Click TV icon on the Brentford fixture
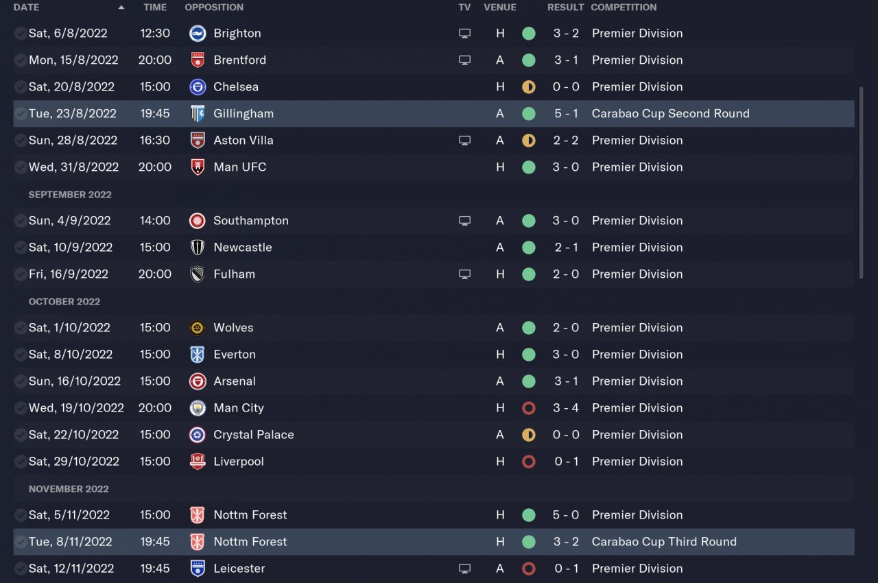This screenshot has width=878, height=583. (464, 60)
